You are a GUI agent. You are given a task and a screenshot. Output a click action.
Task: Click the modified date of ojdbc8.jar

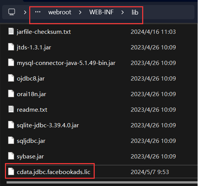point(153,79)
